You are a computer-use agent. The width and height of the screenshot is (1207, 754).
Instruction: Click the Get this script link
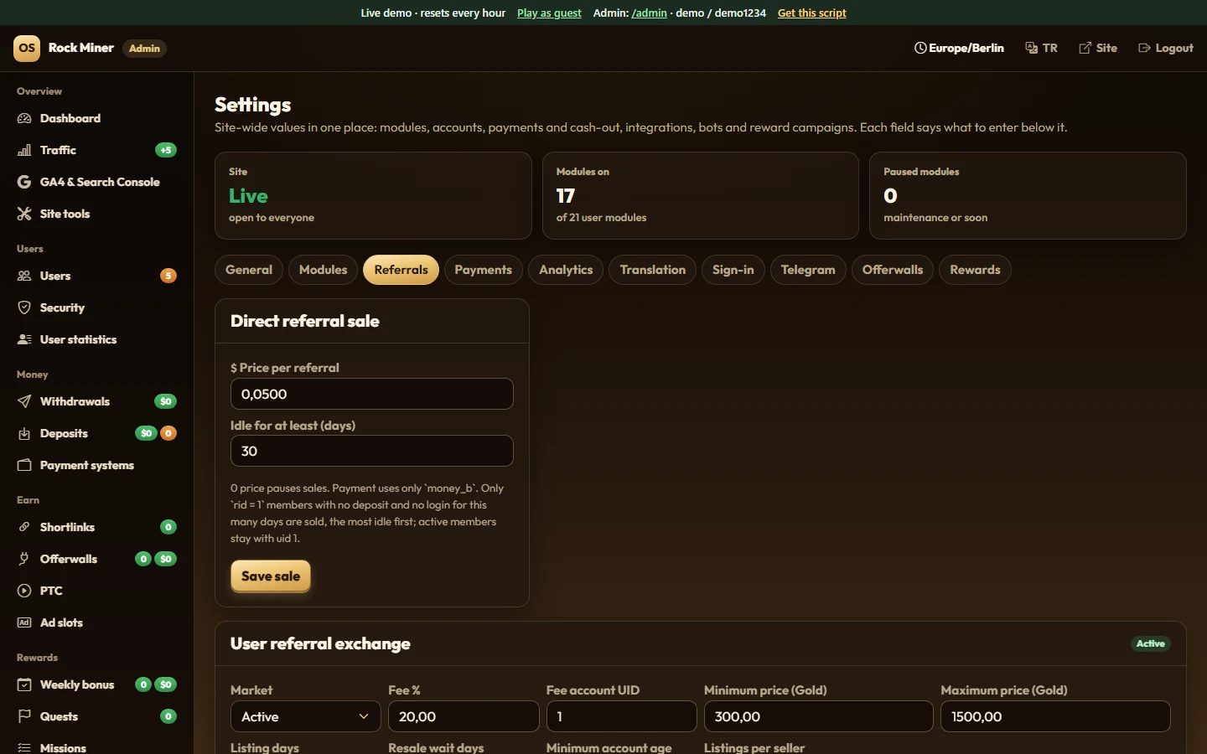(x=812, y=13)
